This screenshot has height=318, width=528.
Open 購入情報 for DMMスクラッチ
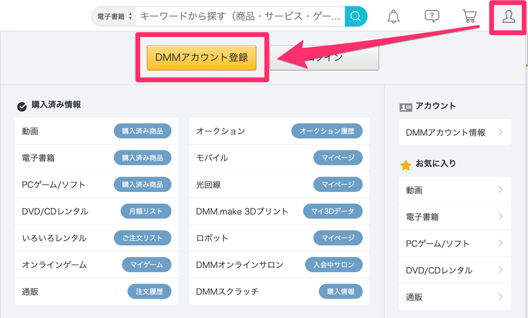[x=341, y=292]
